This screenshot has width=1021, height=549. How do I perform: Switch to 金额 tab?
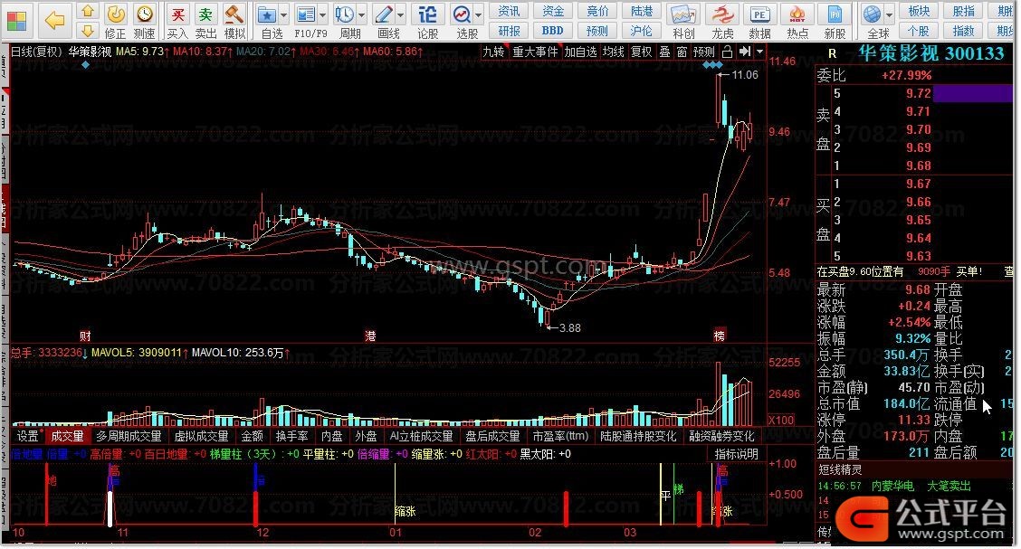(252, 436)
